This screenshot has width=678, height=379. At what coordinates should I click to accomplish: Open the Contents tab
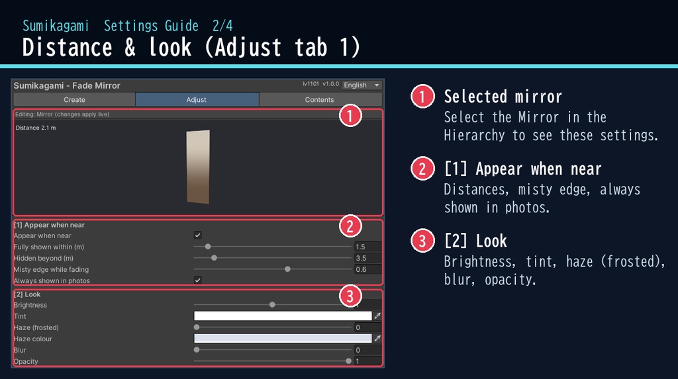(320, 99)
